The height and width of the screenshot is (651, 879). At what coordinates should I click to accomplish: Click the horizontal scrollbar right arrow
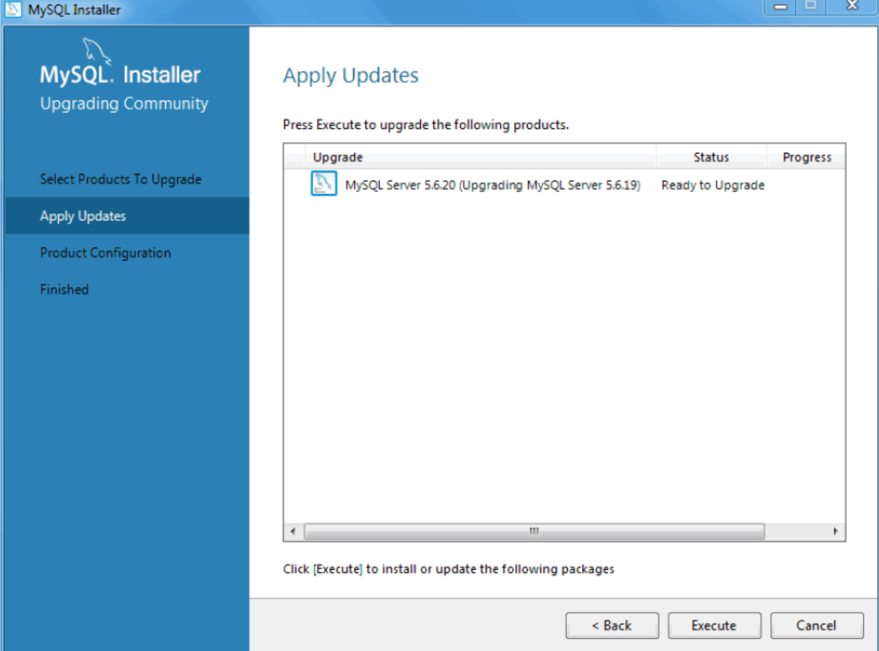(836, 531)
